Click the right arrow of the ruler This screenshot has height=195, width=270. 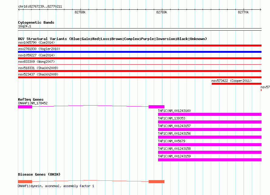point(261,9)
